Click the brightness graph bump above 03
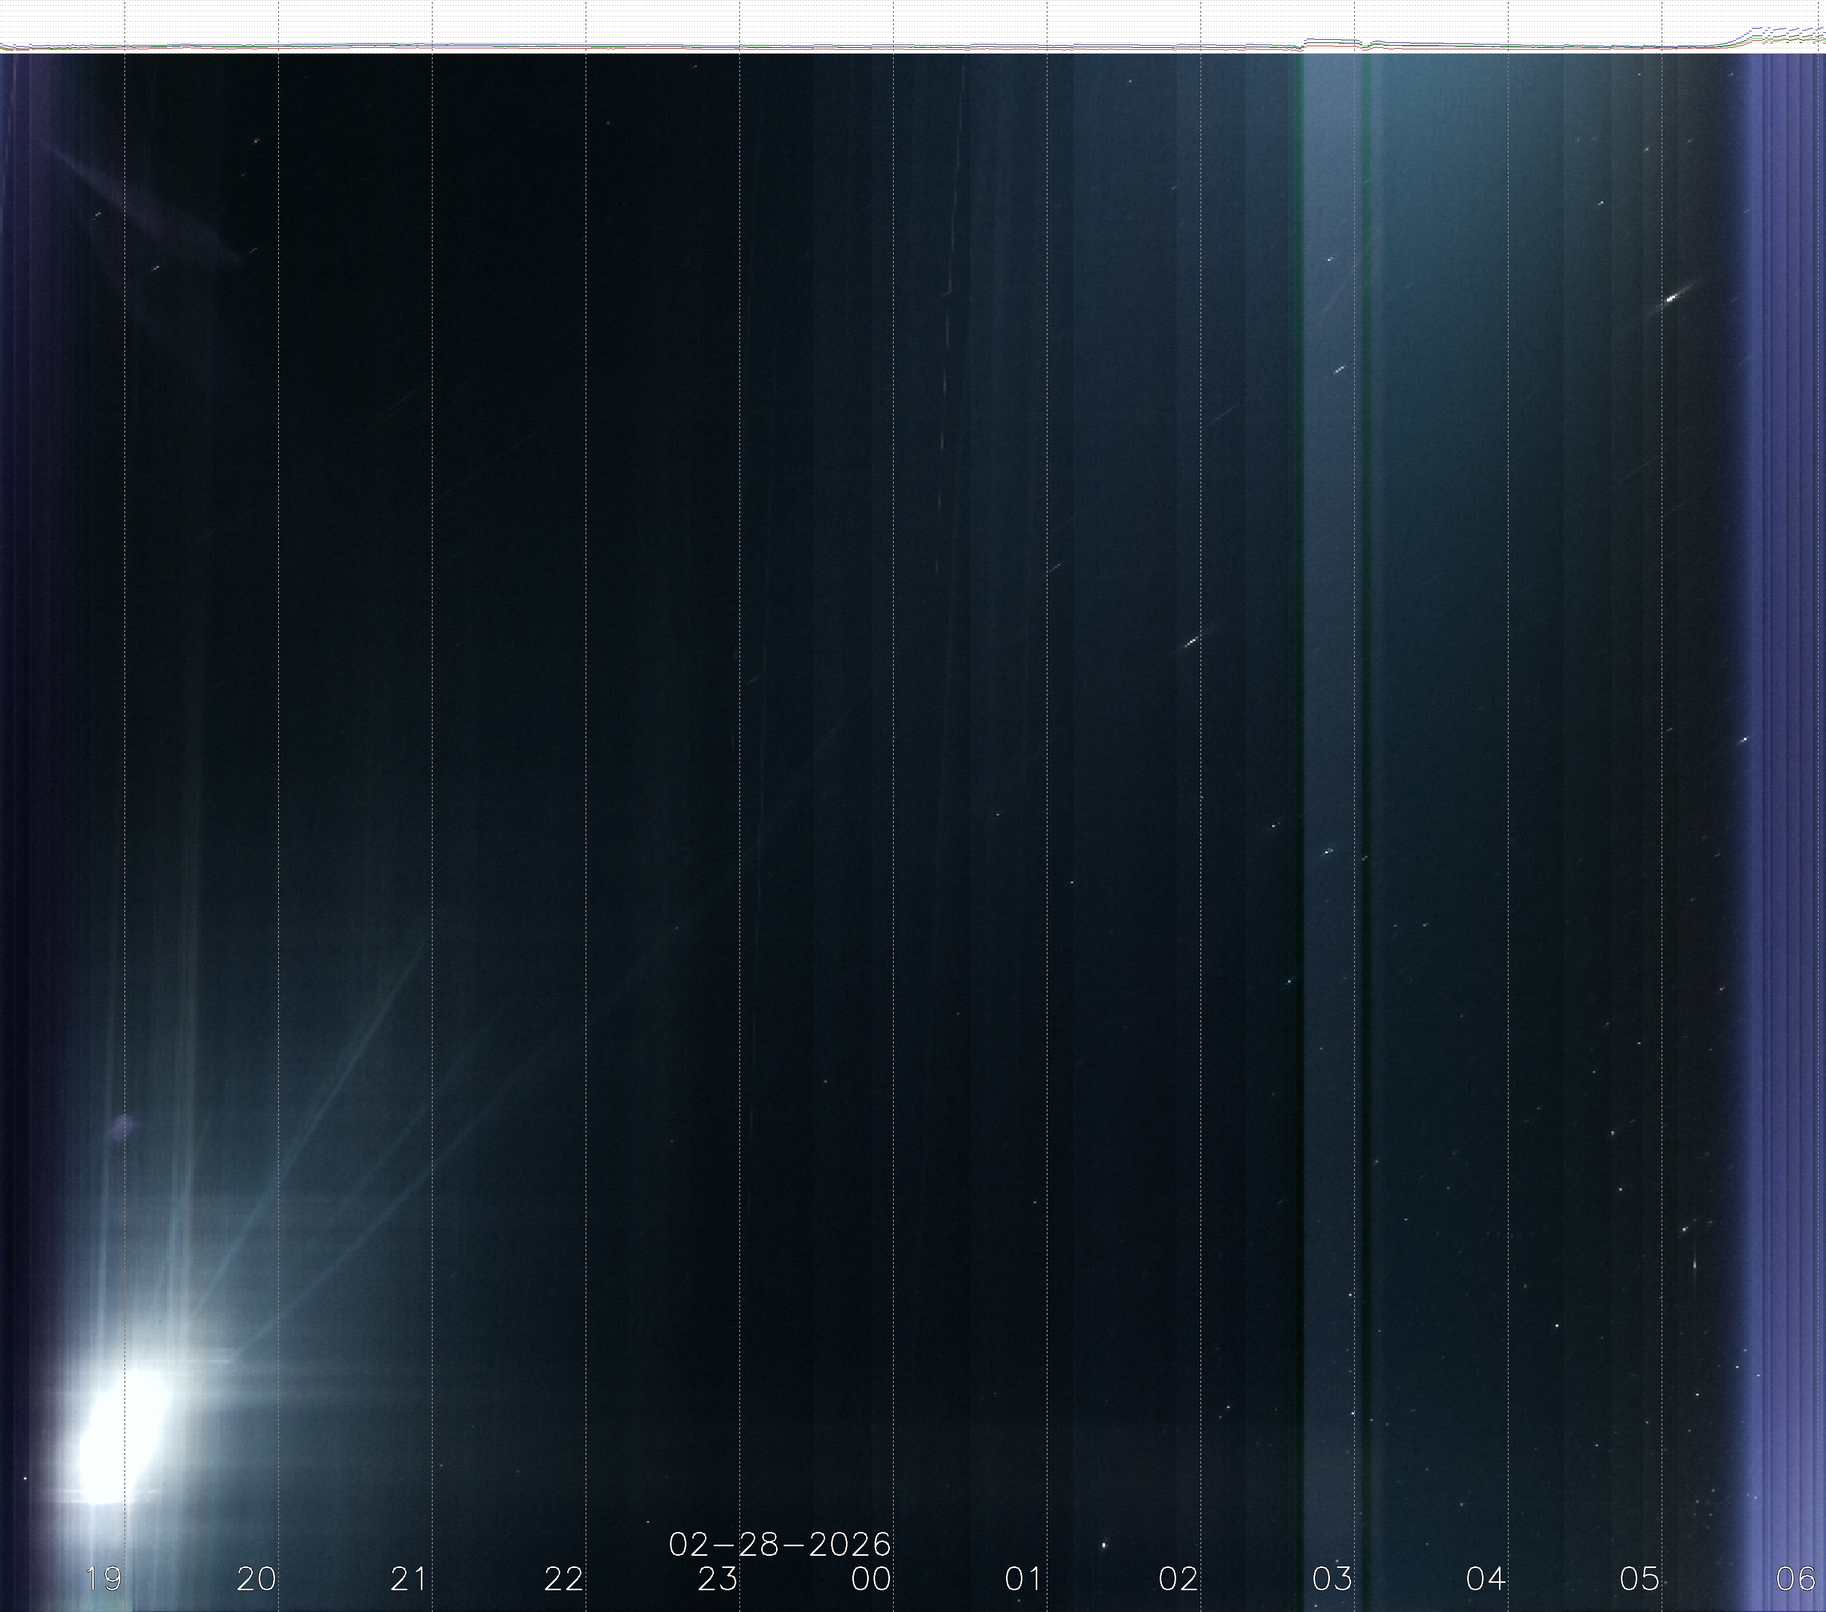Image resolution: width=1826 pixels, height=1612 pixels. pyautogui.click(x=1331, y=40)
